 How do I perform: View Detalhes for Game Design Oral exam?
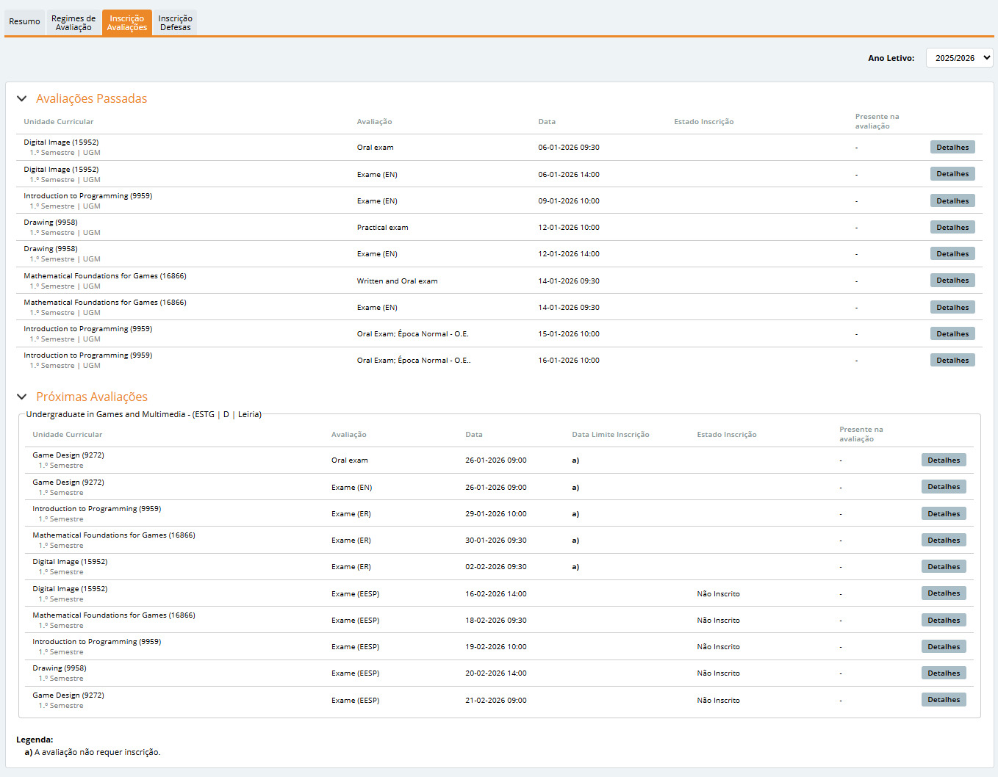coord(943,460)
